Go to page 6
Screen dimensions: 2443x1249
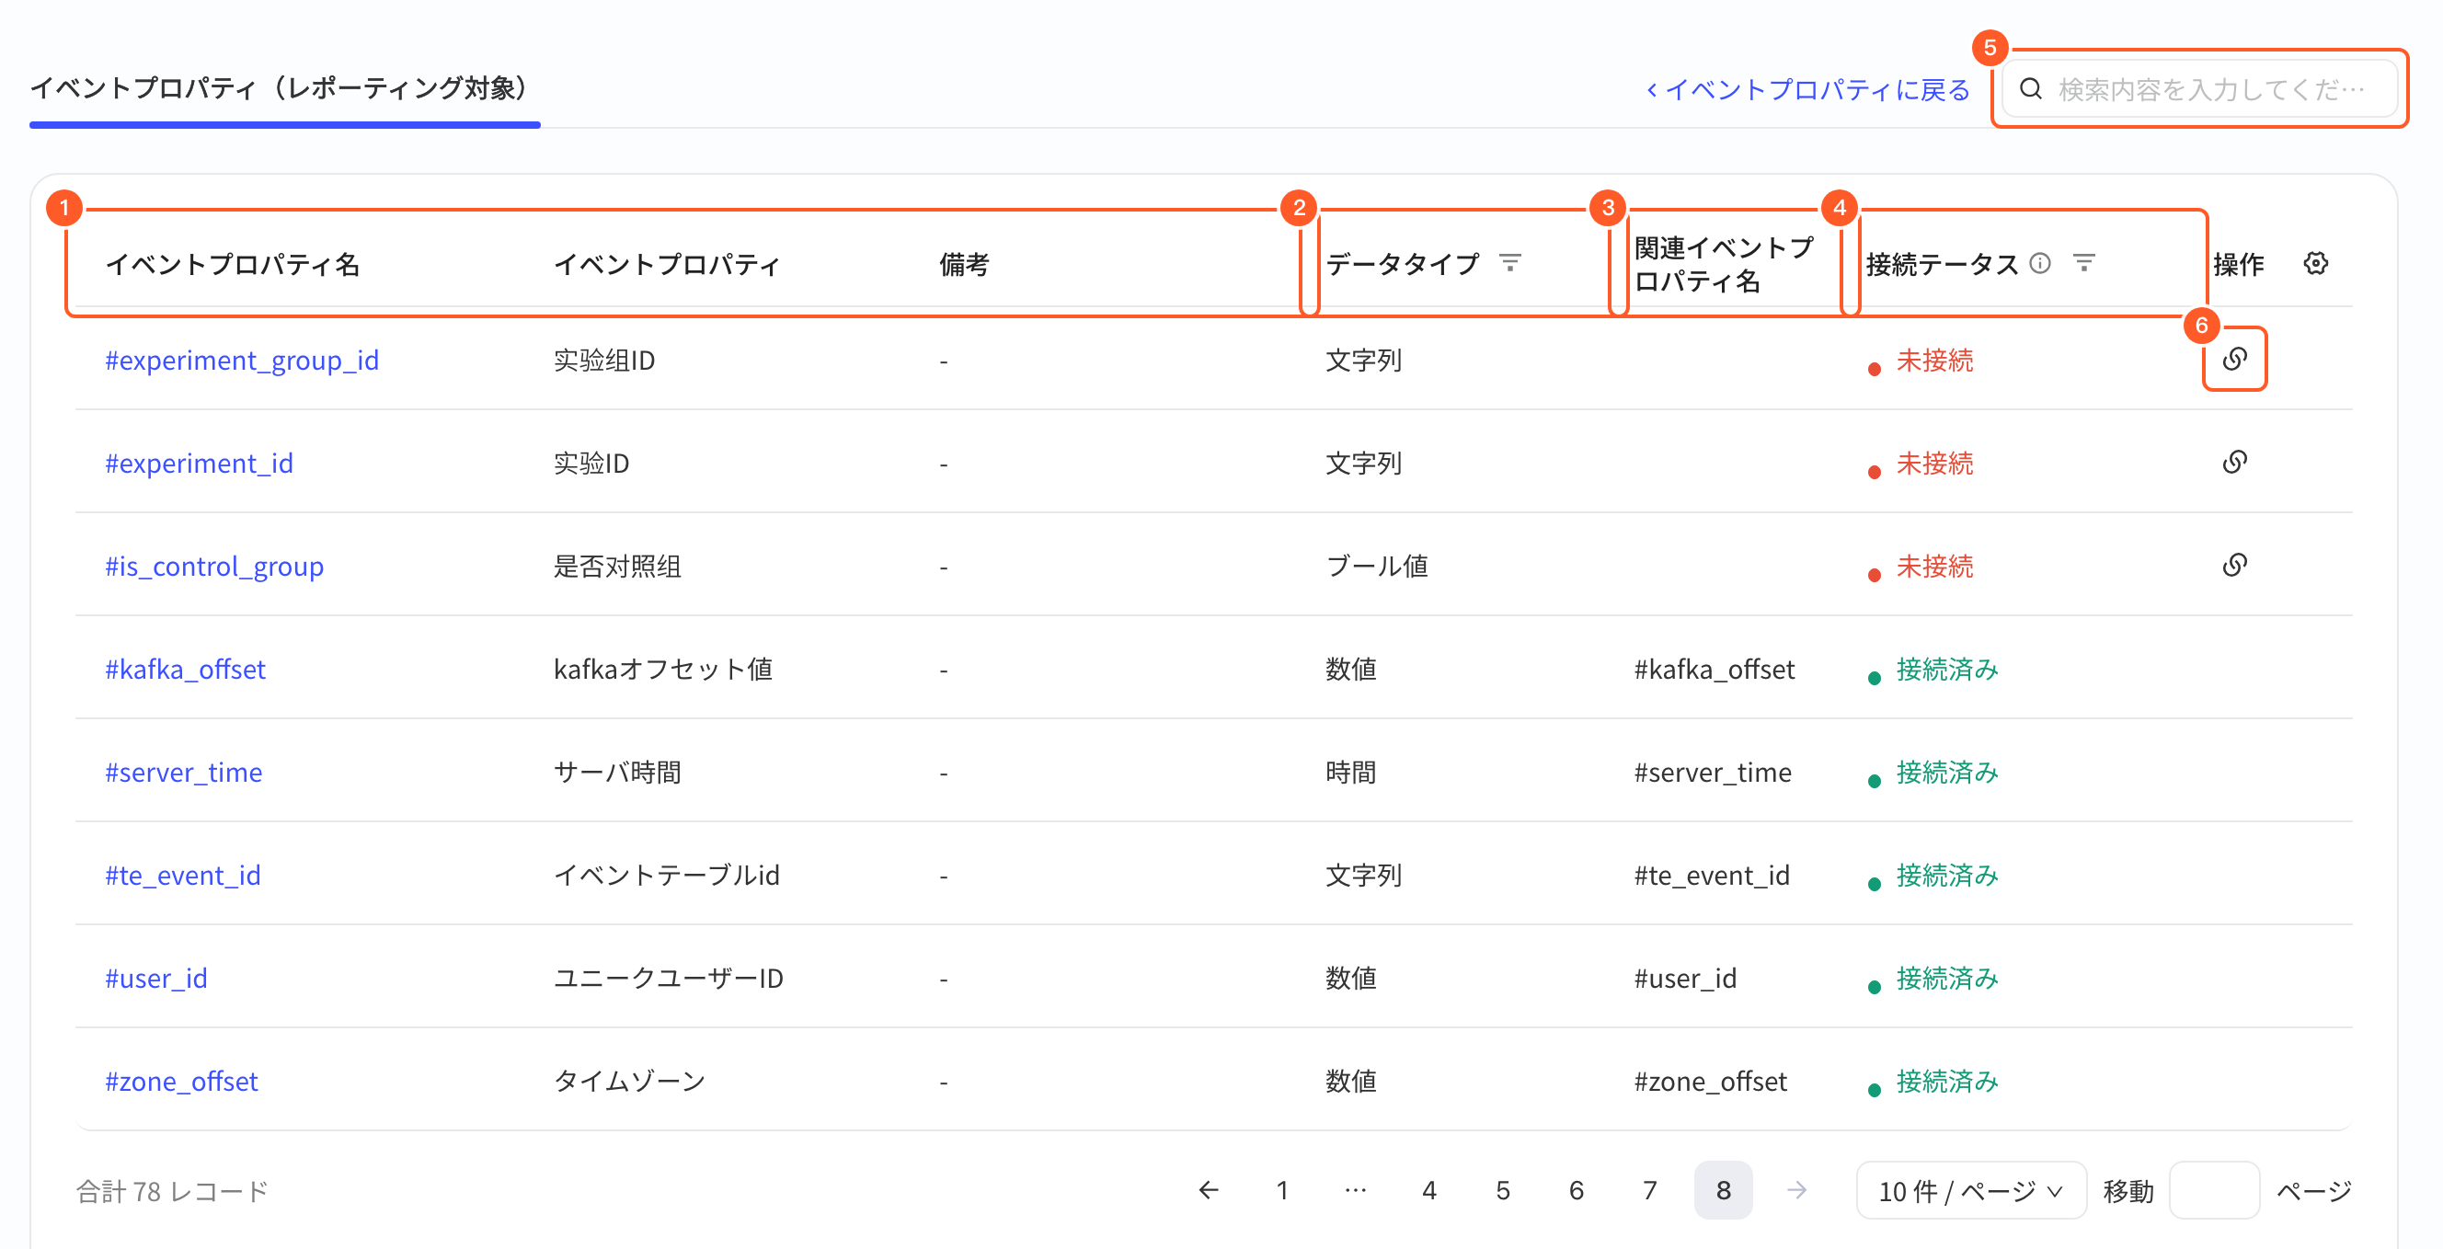click(1577, 1189)
